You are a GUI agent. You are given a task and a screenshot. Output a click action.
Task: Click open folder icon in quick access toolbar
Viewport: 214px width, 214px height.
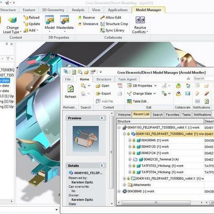click(86, 72)
